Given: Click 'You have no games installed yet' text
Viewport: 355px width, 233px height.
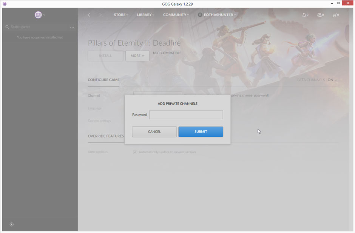Looking at the screenshot, I should click(40, 37).
